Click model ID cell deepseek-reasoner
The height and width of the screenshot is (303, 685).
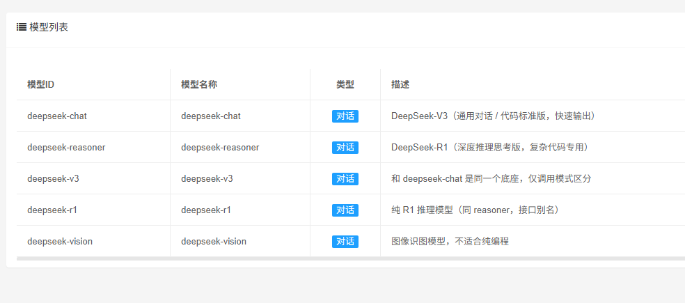click(x=66, y=148)
